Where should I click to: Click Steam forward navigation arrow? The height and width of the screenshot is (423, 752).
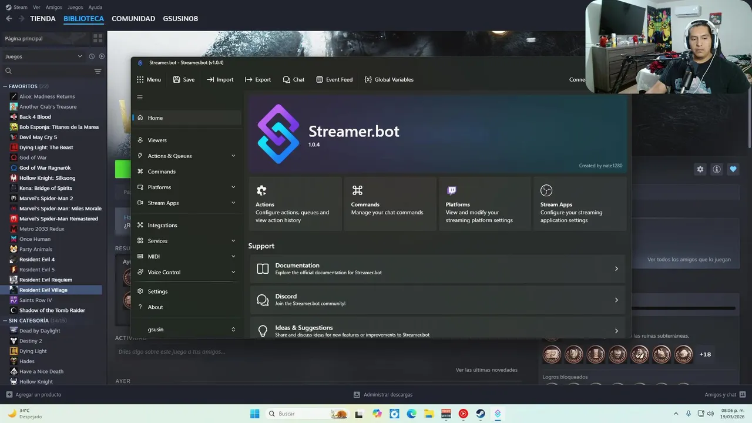(x=22, y=19)
